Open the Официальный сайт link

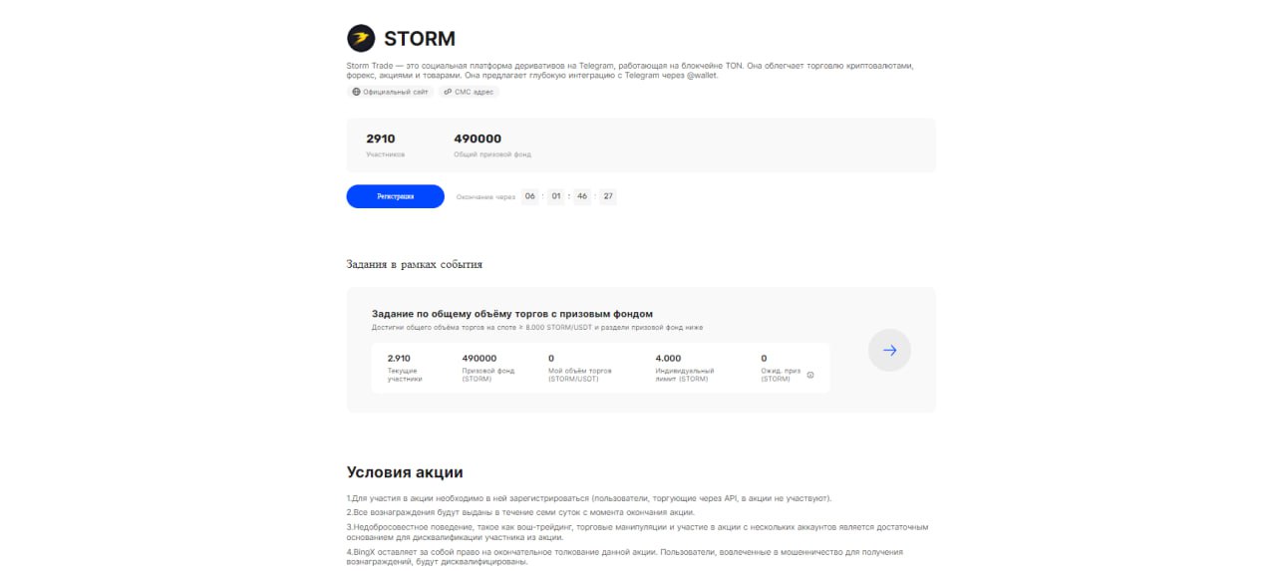[390, 92]
